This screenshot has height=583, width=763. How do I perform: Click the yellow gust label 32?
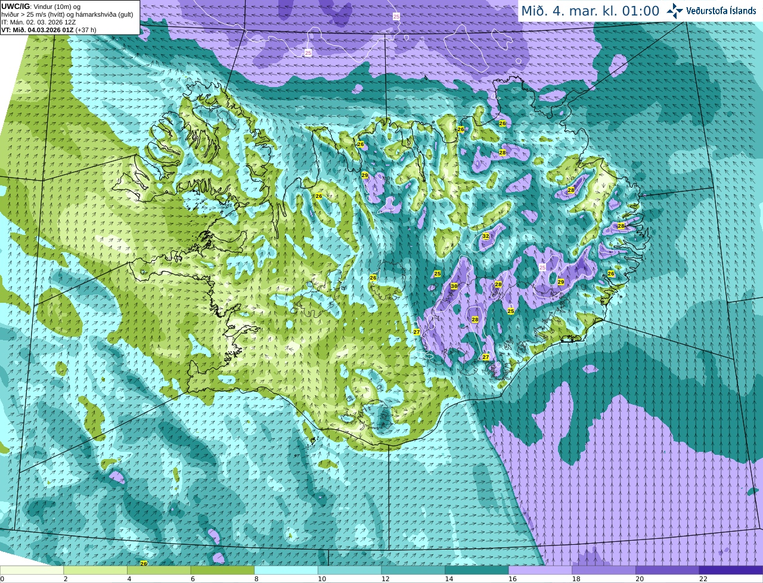(x=485, y=237)
